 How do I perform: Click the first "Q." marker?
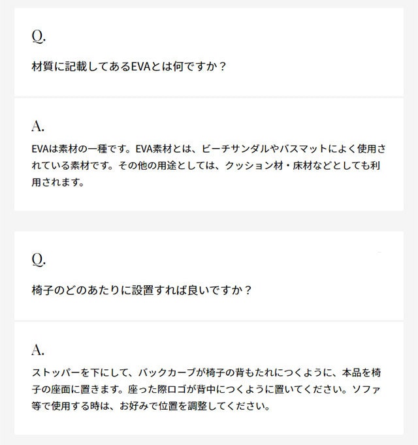pos(39,35)
